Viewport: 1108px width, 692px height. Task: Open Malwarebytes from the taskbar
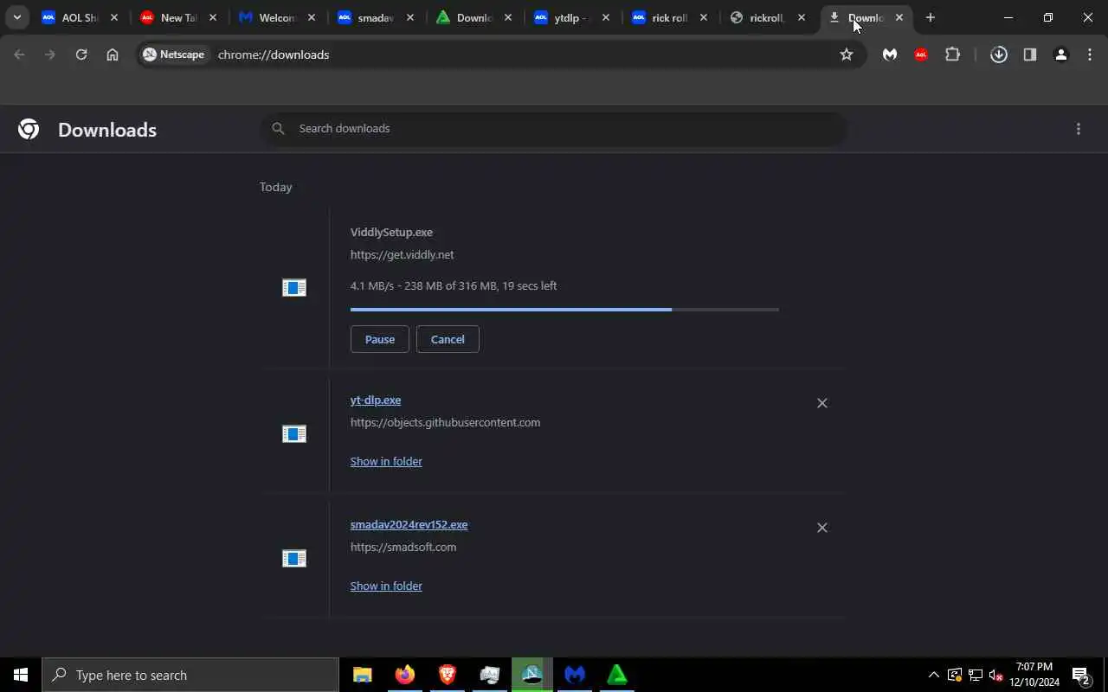pos(575,675)
